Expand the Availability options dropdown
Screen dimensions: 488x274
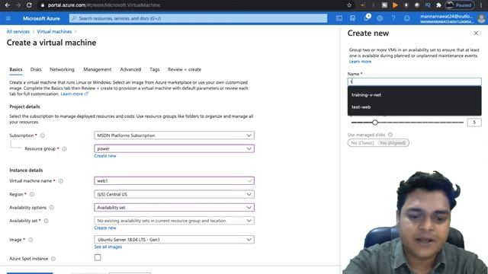pyautogui.click(x=174, y=208)
